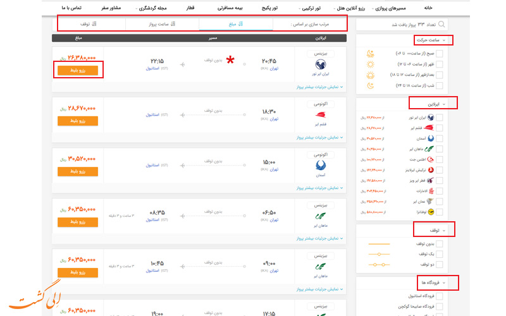Click the 10:45 arrival time text

click(157, 264)
